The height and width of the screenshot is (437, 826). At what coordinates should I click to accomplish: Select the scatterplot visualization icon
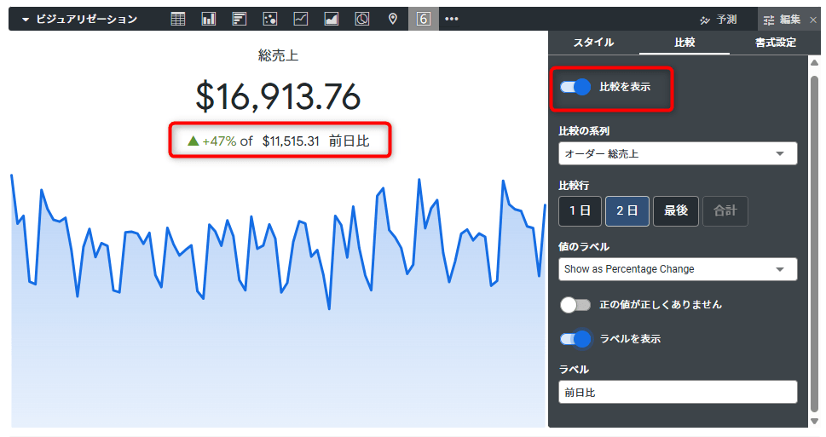(x=269, y=19)
